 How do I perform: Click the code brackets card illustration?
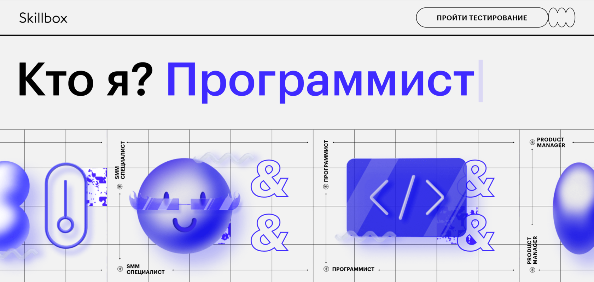coord(407,198)
